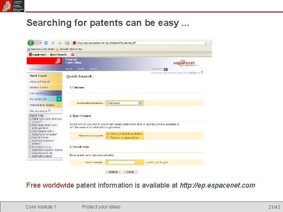Open help: What does each database contain?

[x=47, y=120]
